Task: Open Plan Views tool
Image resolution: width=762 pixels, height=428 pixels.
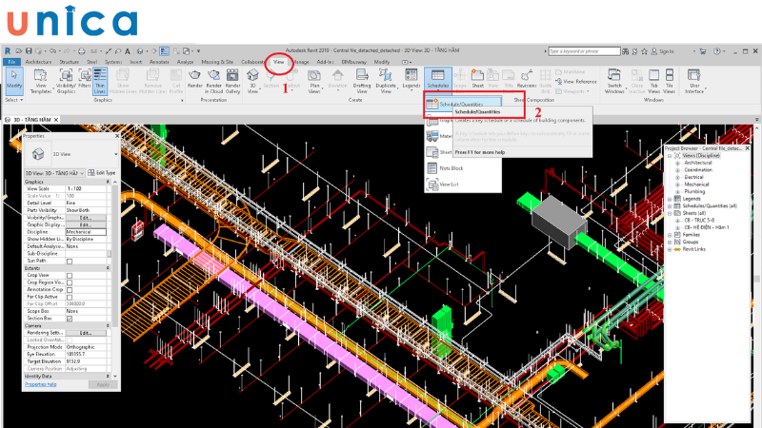Action: click(x=314, y=81)
